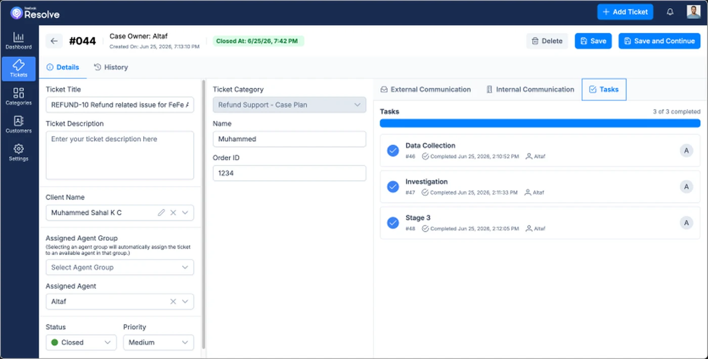The image size is (708, 359).
Task: Click the avatar A on the Data Collection task
Action: [x=686, y=150]
